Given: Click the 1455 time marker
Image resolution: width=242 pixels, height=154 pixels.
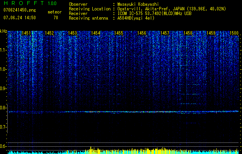Looking at the screenshot, I should (x=118, y=33).
